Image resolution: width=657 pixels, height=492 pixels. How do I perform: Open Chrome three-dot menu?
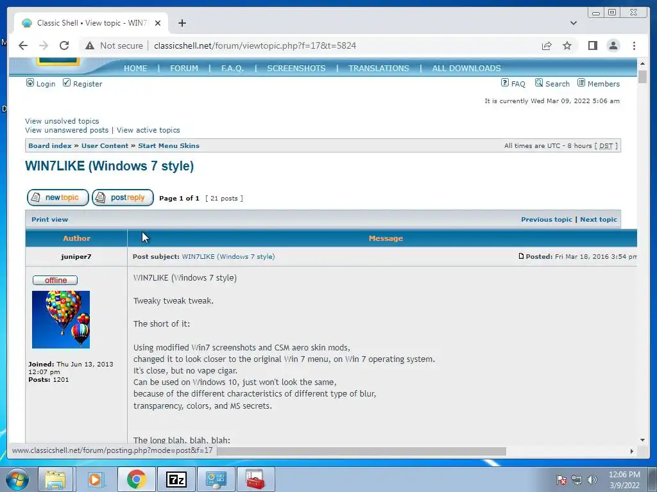coord(634,45)
